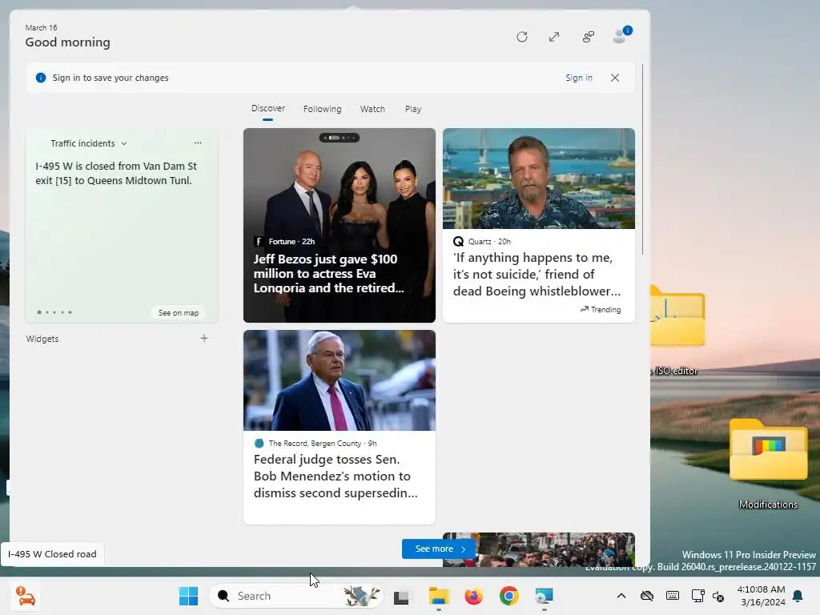Expand widgets board to full view
The width and height of the screenshot is (820, 615).
coord(554,37)
